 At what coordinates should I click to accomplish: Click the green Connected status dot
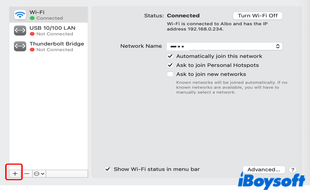pyautogui.click(x=32, y=18)
